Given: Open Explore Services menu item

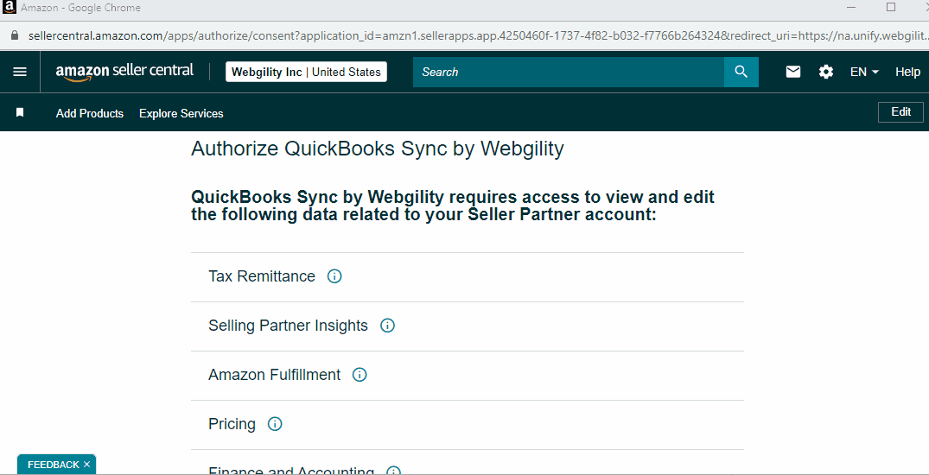Looking at the screenshot, I should [x=181, y=113].
